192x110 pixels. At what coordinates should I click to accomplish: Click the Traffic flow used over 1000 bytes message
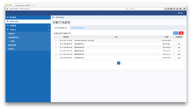click(x=84, y=40)
